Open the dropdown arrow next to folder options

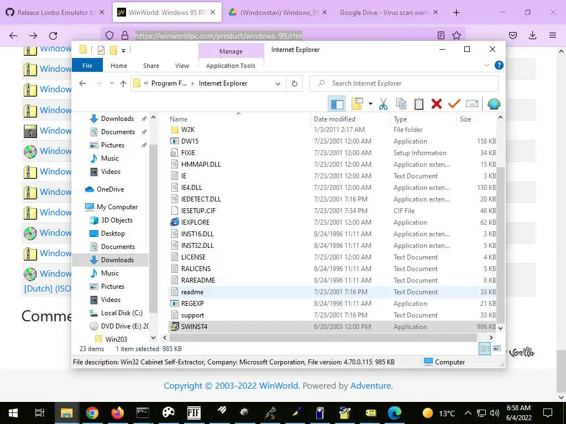pos(370,104)
